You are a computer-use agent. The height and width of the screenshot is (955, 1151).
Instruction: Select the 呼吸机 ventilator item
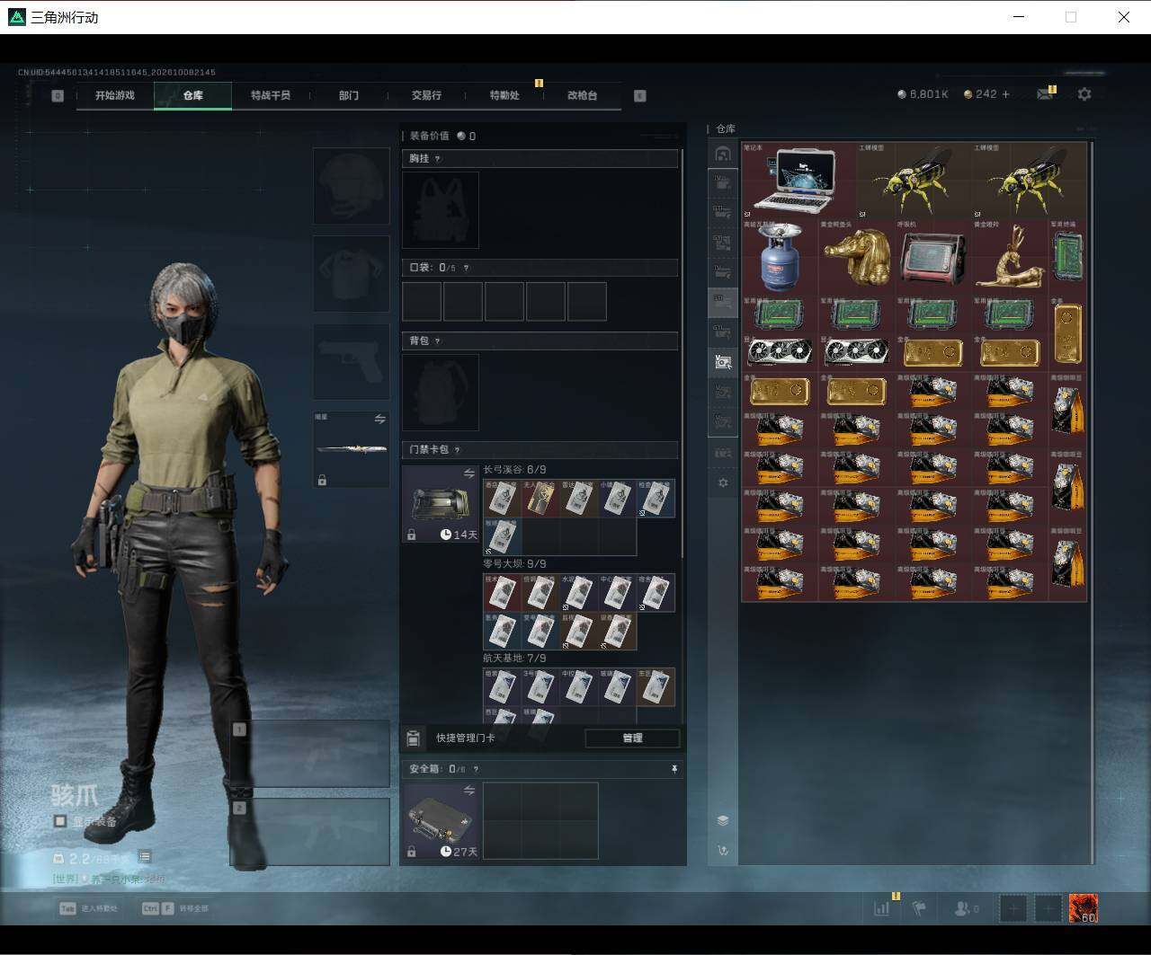click(932, 257)
